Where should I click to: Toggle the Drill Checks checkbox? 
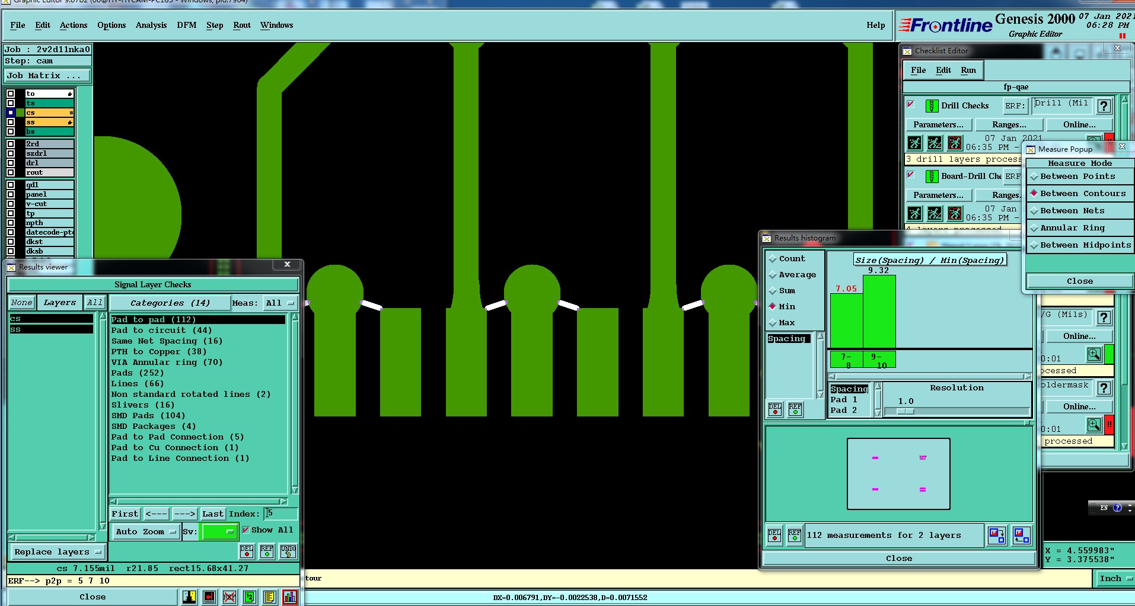coord(911,105)
